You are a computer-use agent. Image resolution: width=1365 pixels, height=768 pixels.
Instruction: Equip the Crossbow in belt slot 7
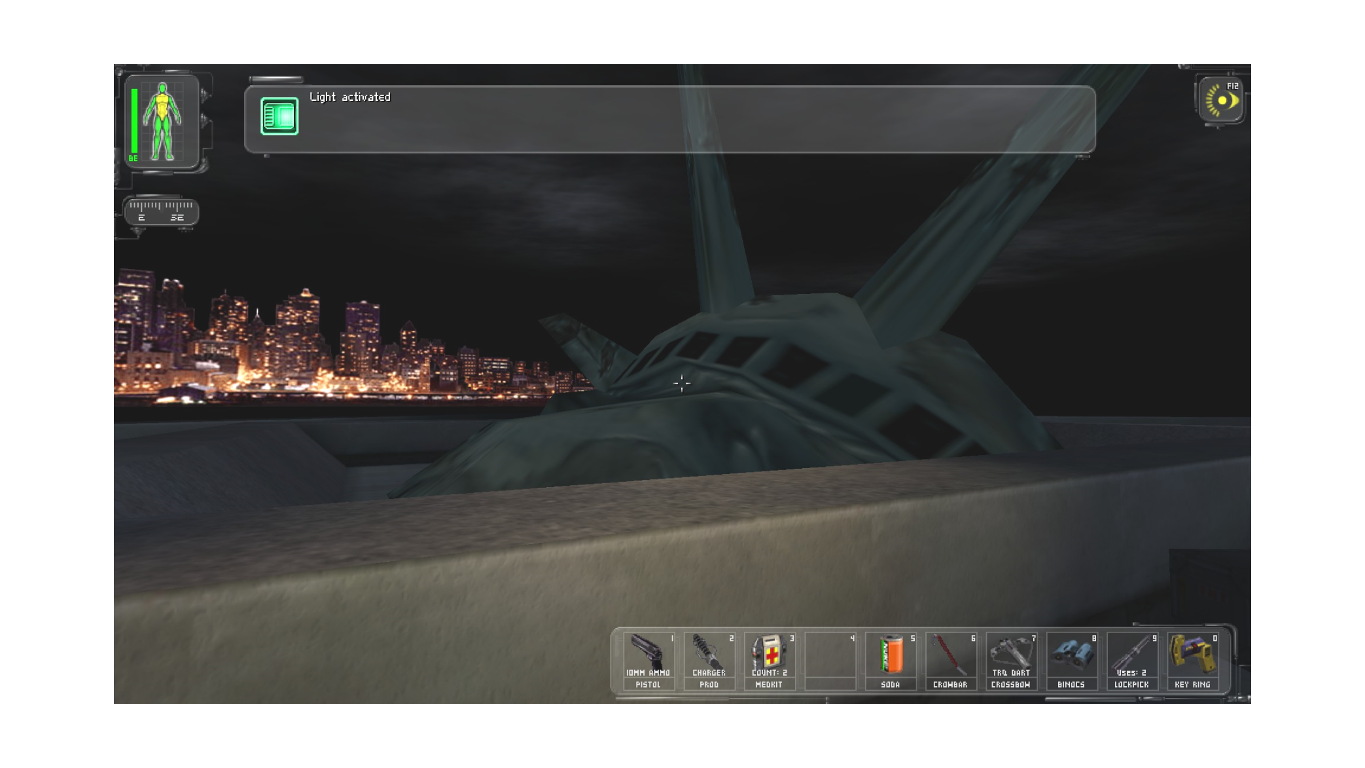(1011, 661)
